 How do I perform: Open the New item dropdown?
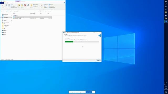click(x=36, y=5)
